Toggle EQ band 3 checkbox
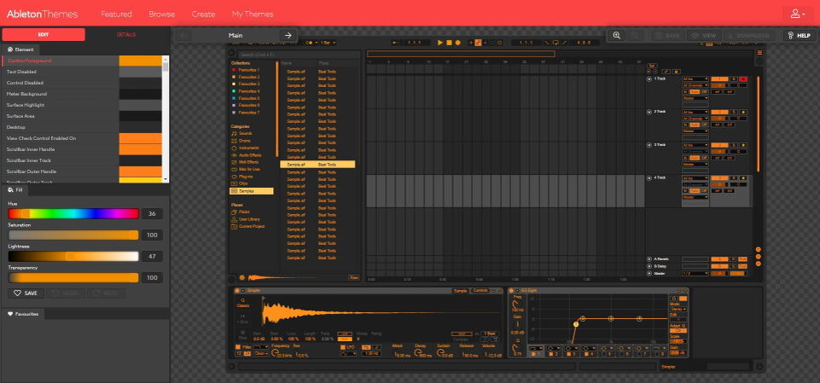This screenshot has height=383, width=820. pyautogui.click(x=569, y=354)
